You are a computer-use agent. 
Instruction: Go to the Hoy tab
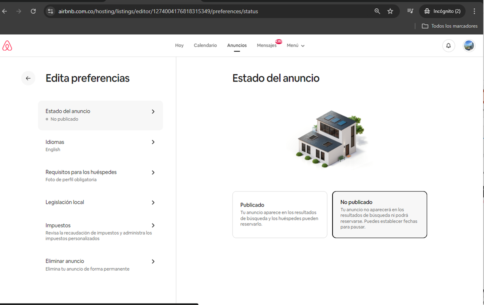pyautogui.click(x=179, y=46)
